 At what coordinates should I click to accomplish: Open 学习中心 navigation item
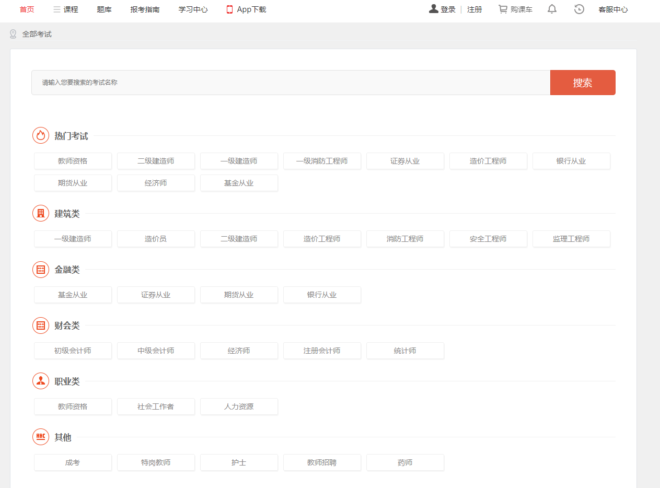[193, 9]
